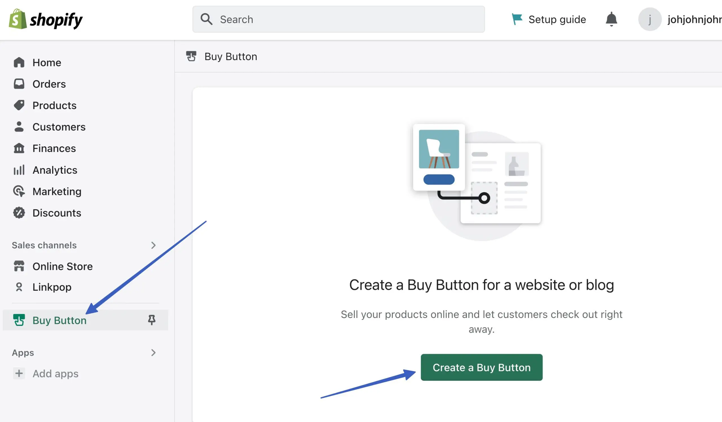This screenshot has width=722, height=422.
Task: Click the Buy Button page title
Action: pyautogui.click(x=231, y=56)
